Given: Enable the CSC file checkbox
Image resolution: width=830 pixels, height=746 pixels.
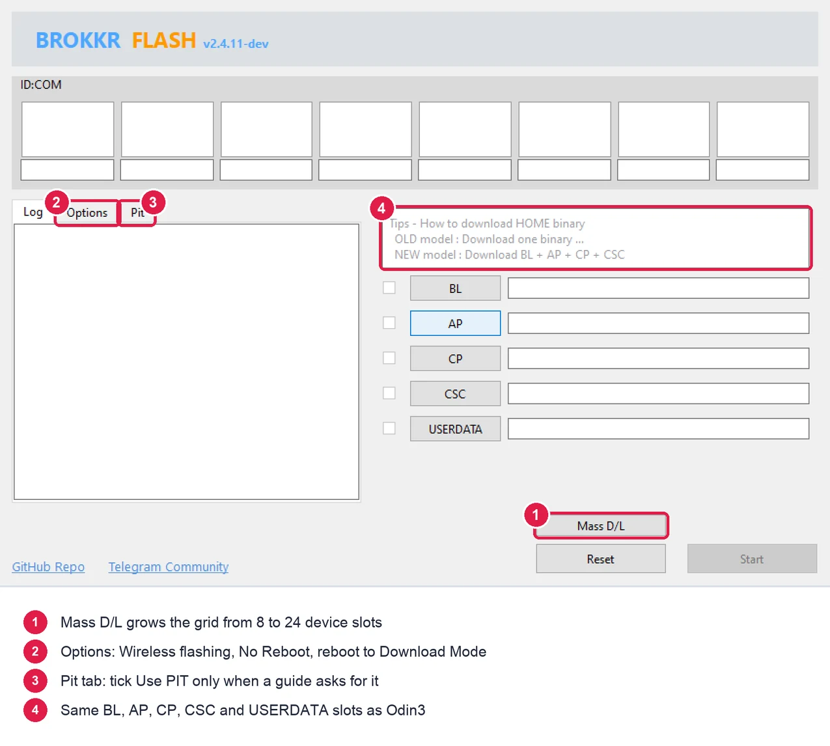Looking at the screenshot, I should tap(389, 393).
